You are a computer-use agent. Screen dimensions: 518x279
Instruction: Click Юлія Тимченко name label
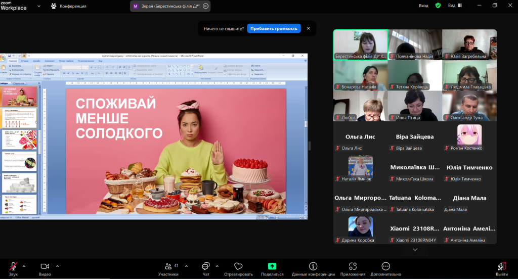466,178
